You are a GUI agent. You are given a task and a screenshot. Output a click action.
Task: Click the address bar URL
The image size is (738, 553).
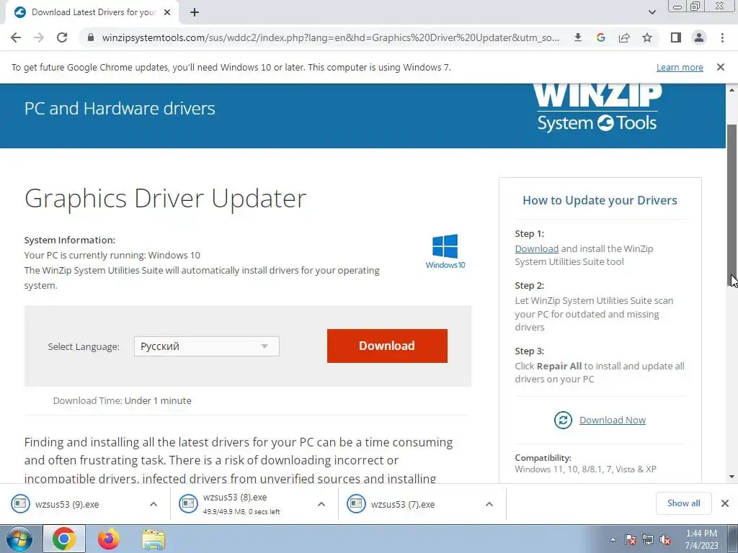pos(330,37)
